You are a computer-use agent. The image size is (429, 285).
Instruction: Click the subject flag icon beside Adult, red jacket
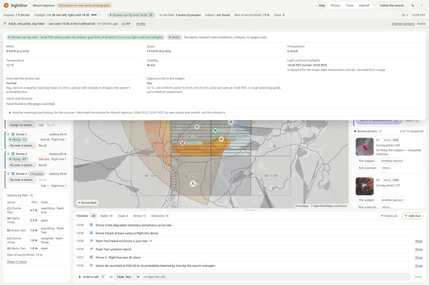tap(5, 24)
